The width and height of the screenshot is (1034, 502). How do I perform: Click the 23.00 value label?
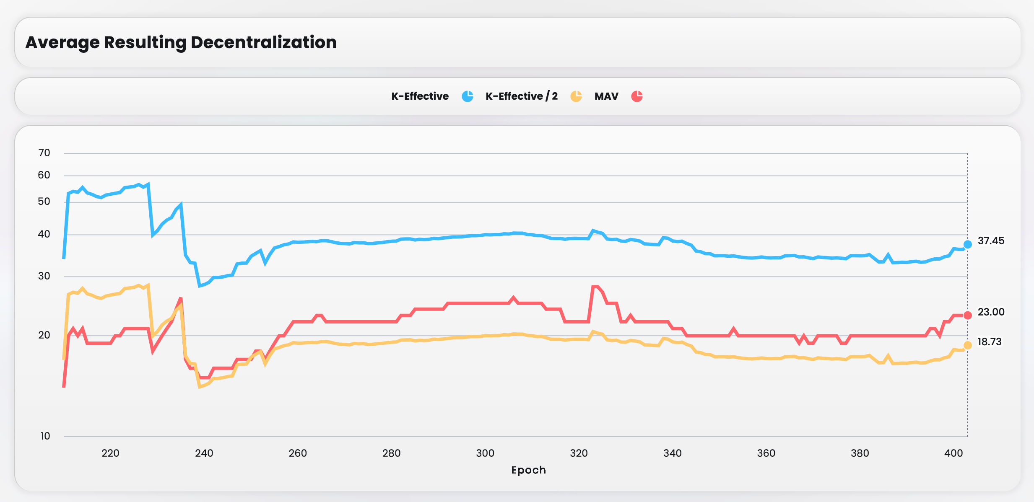coord(991,312)
